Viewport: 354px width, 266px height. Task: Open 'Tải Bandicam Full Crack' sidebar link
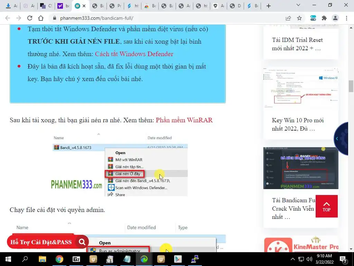293,209
